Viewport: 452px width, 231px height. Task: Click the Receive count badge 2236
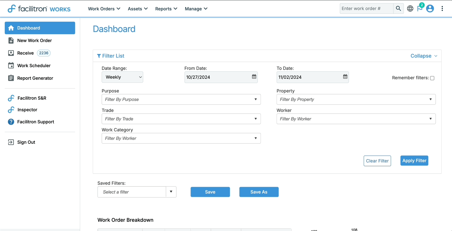[44, 53]
